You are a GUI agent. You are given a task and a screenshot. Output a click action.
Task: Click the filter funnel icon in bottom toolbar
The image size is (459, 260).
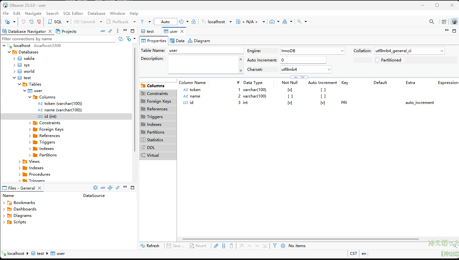click(275, 246)
